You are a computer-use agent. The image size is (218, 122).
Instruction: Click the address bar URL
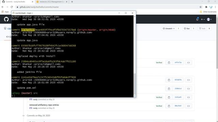(x=39, y=7)
